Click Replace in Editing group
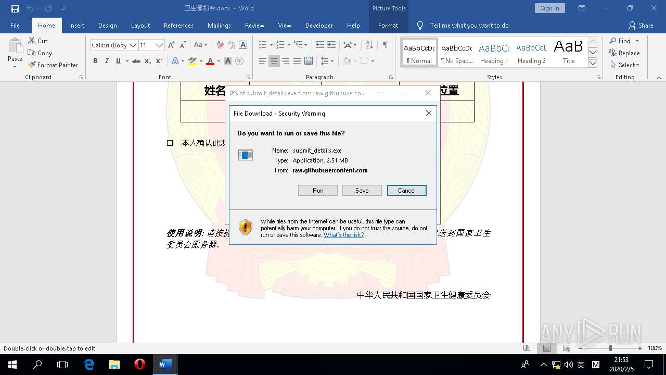Image resolution: width=666 pixels, height=375 pixels. click(624, 53)
